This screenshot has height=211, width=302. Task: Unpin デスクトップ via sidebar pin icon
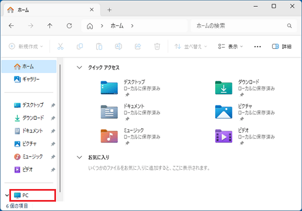pos(53,105)
